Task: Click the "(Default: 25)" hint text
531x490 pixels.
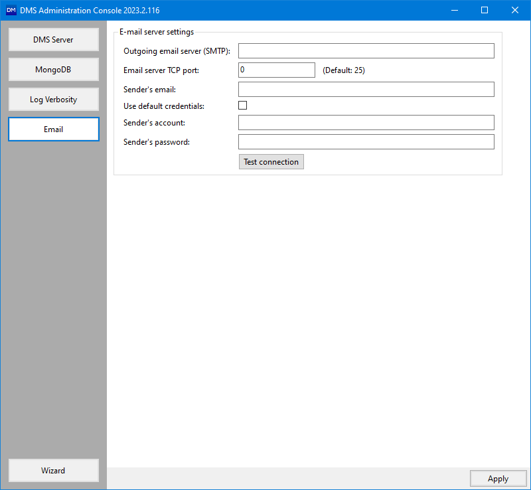Action: click(x=344, y=70)
